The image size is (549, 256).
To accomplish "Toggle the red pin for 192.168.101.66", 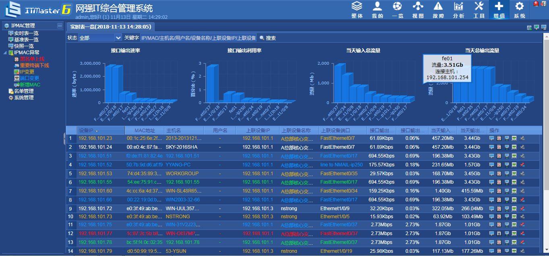I will (x=522, y=200).
